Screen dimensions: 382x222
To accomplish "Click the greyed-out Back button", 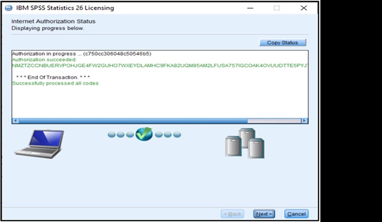I will (x=232, y=214).
